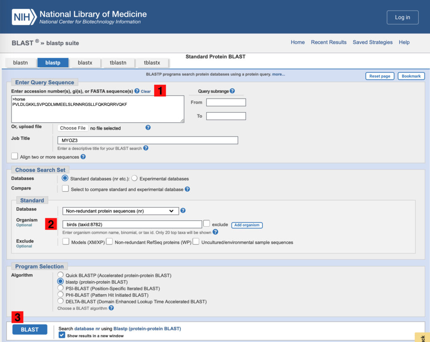Select blastp (protein-protein BLAST) radio button
This screenshot has width=430, height=342.
tap(60, 282)
